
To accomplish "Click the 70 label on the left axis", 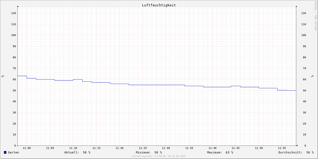I will pos(14,68).
